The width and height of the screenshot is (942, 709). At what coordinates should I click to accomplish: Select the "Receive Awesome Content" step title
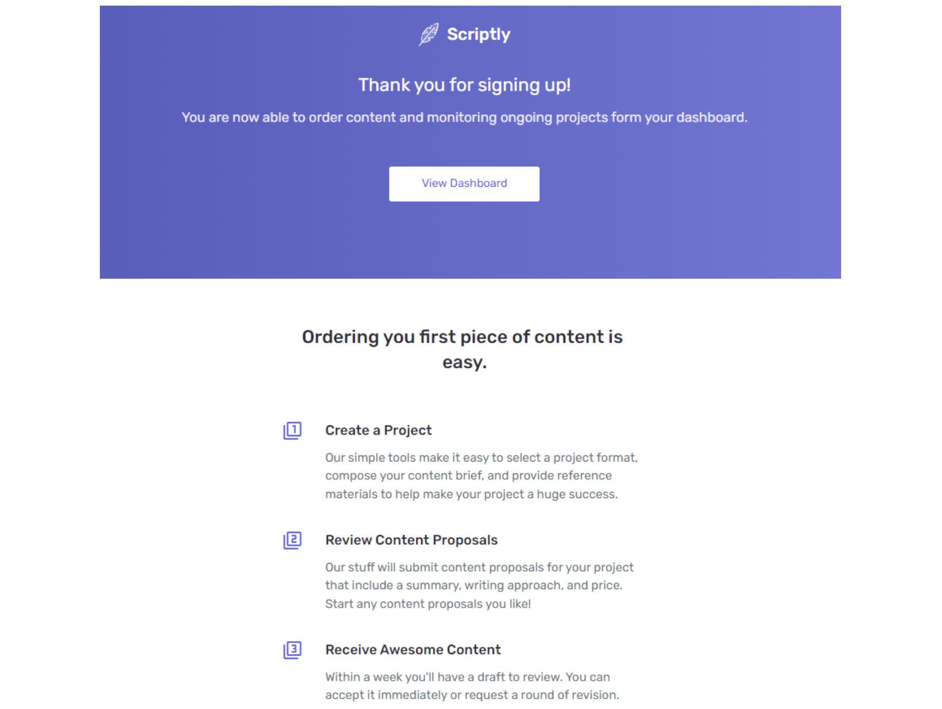(413, 649)
